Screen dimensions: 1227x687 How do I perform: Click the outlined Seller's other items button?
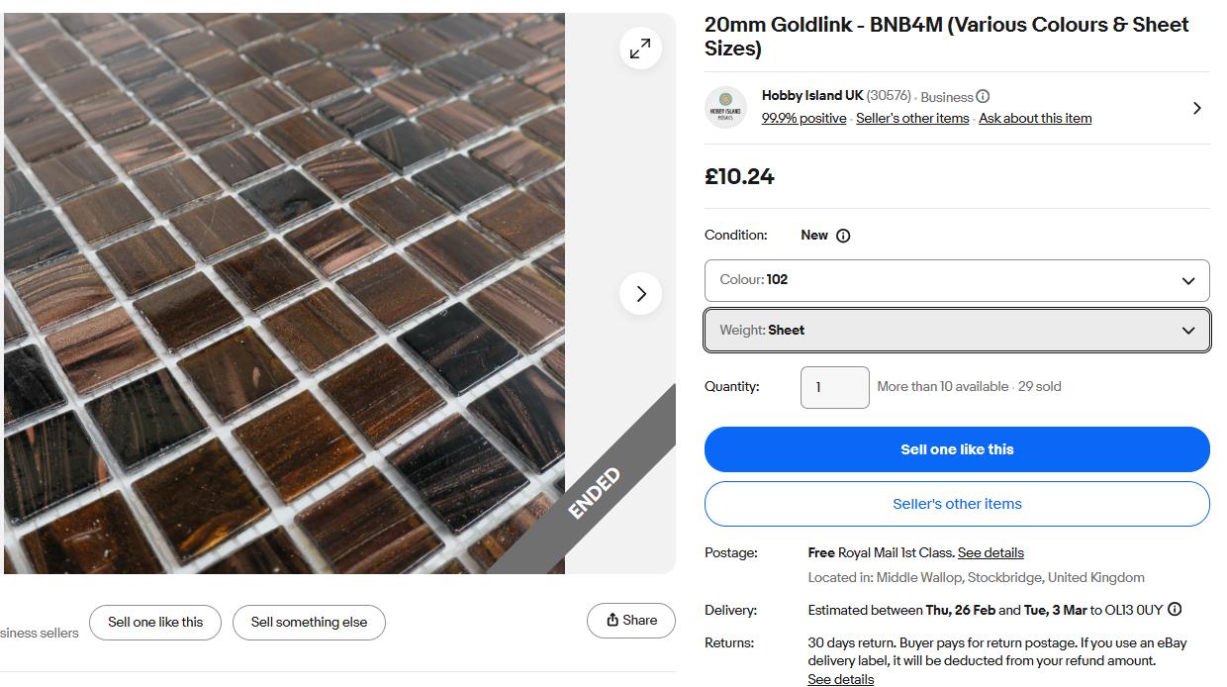pyautogui.click(x=956, y=504)
